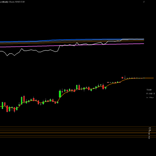Click the "0" scale value at bottom
Screen dimensions: 156x156
point(149,138)
